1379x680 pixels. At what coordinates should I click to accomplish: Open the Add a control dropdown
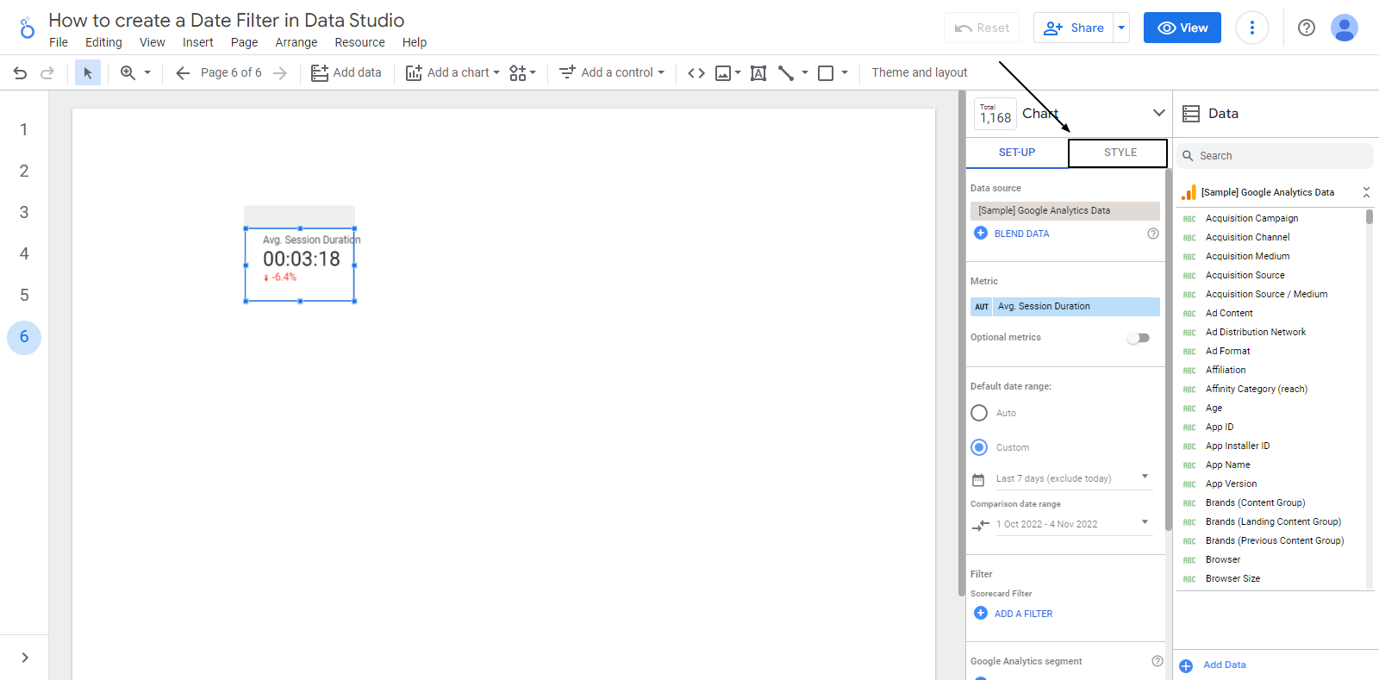612,73
